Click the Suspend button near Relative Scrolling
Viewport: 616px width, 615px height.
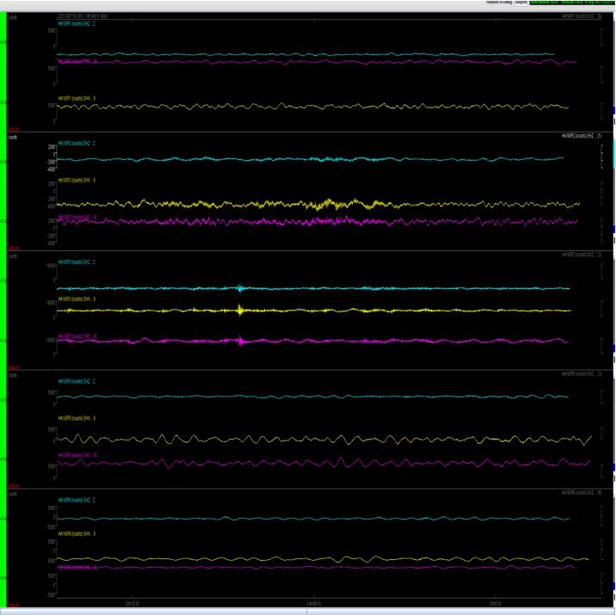point(521,3)
